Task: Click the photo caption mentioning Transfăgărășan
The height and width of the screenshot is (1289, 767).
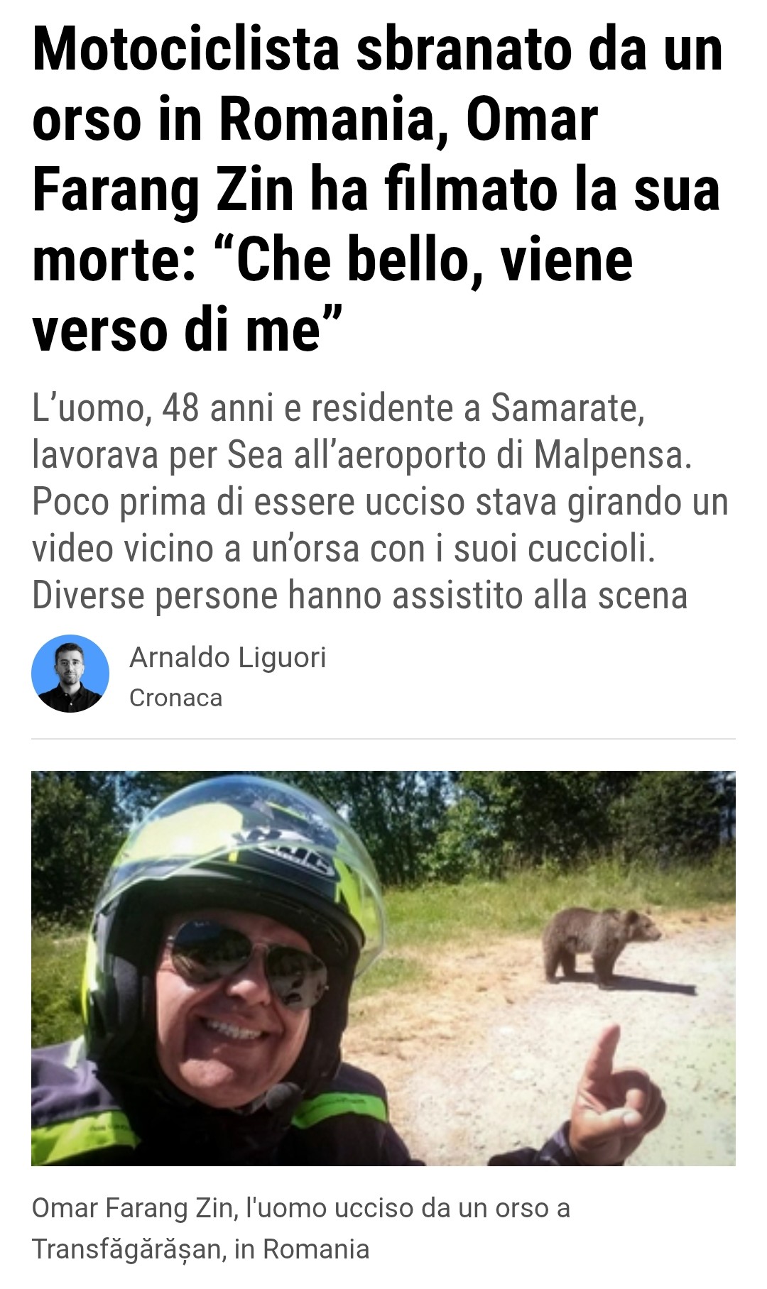Action: click(x=301, y=1228)
